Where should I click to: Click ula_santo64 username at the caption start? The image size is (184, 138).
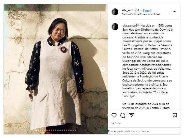pyautogui.click(x=131, y=26)
